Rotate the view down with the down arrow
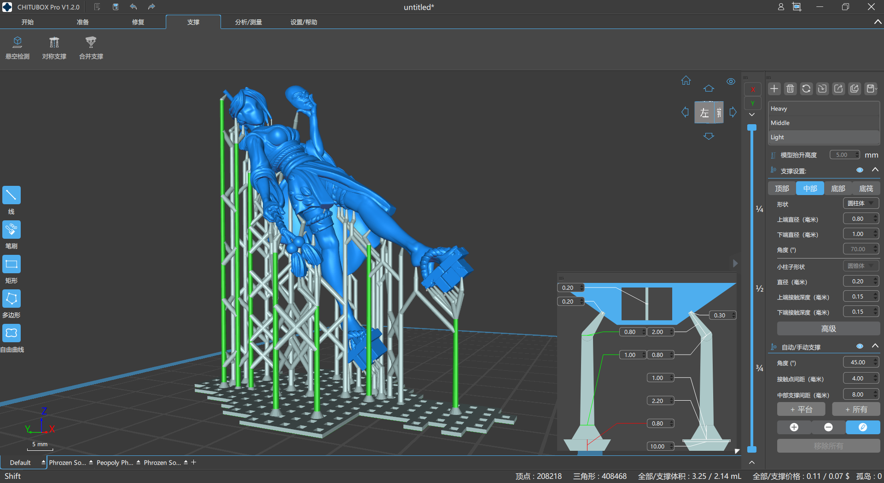 pyautogui.click(x=709, y=136)
